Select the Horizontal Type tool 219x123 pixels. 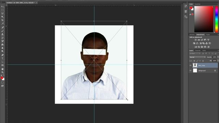click(x=2, y=58)
